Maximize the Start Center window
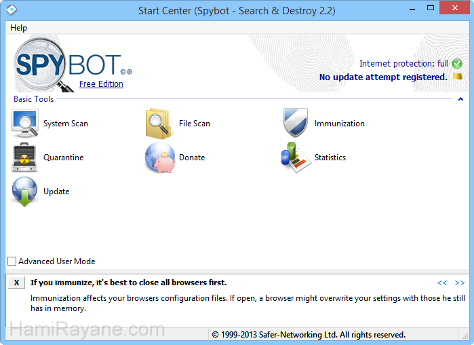The width and height of the screenshot is (474, 345). (x=431, y=8)
